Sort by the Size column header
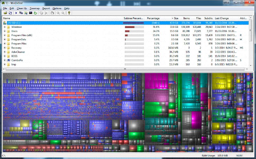This screenshot has height=159, width=256. tap(170, 18)
